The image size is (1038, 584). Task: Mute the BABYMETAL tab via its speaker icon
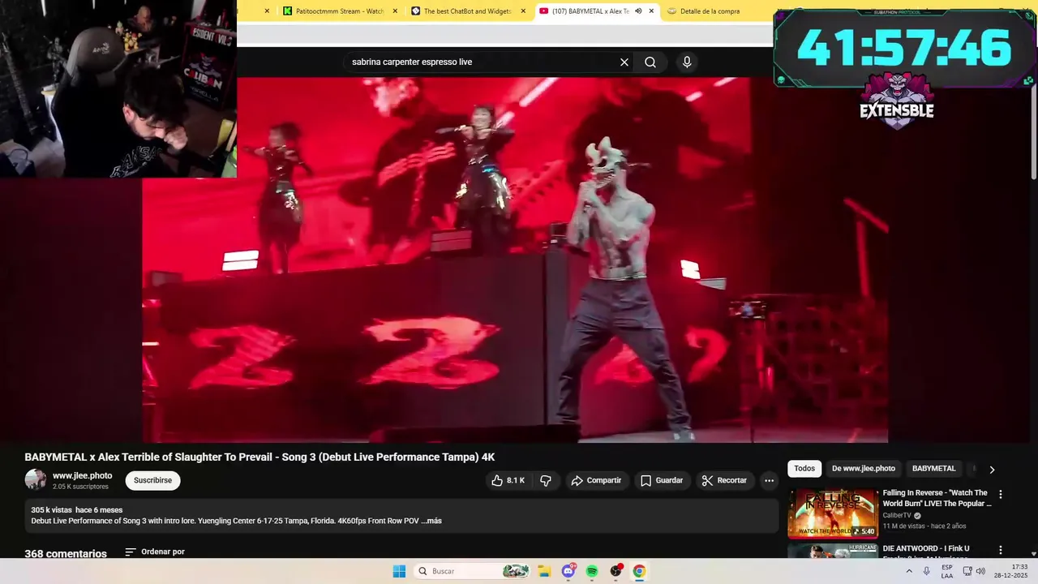638,11
